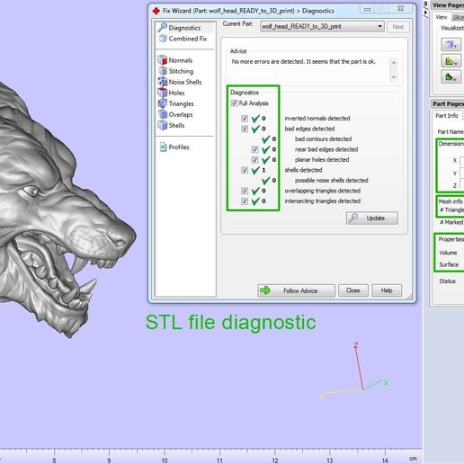Image resolution: width=464 pixels, height=464 pixels.
Task: Toggle the bad edges detected checkbox
Action: click(245, 129)
